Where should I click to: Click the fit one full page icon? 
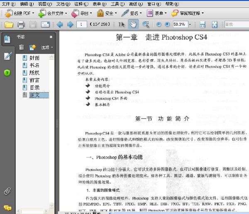215,24
